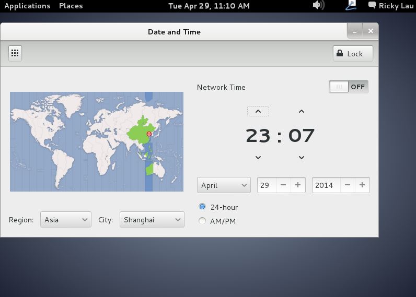Click the hour decrease arrow
The width and height of the screenshot is (416, 297).
pos(258,157)
